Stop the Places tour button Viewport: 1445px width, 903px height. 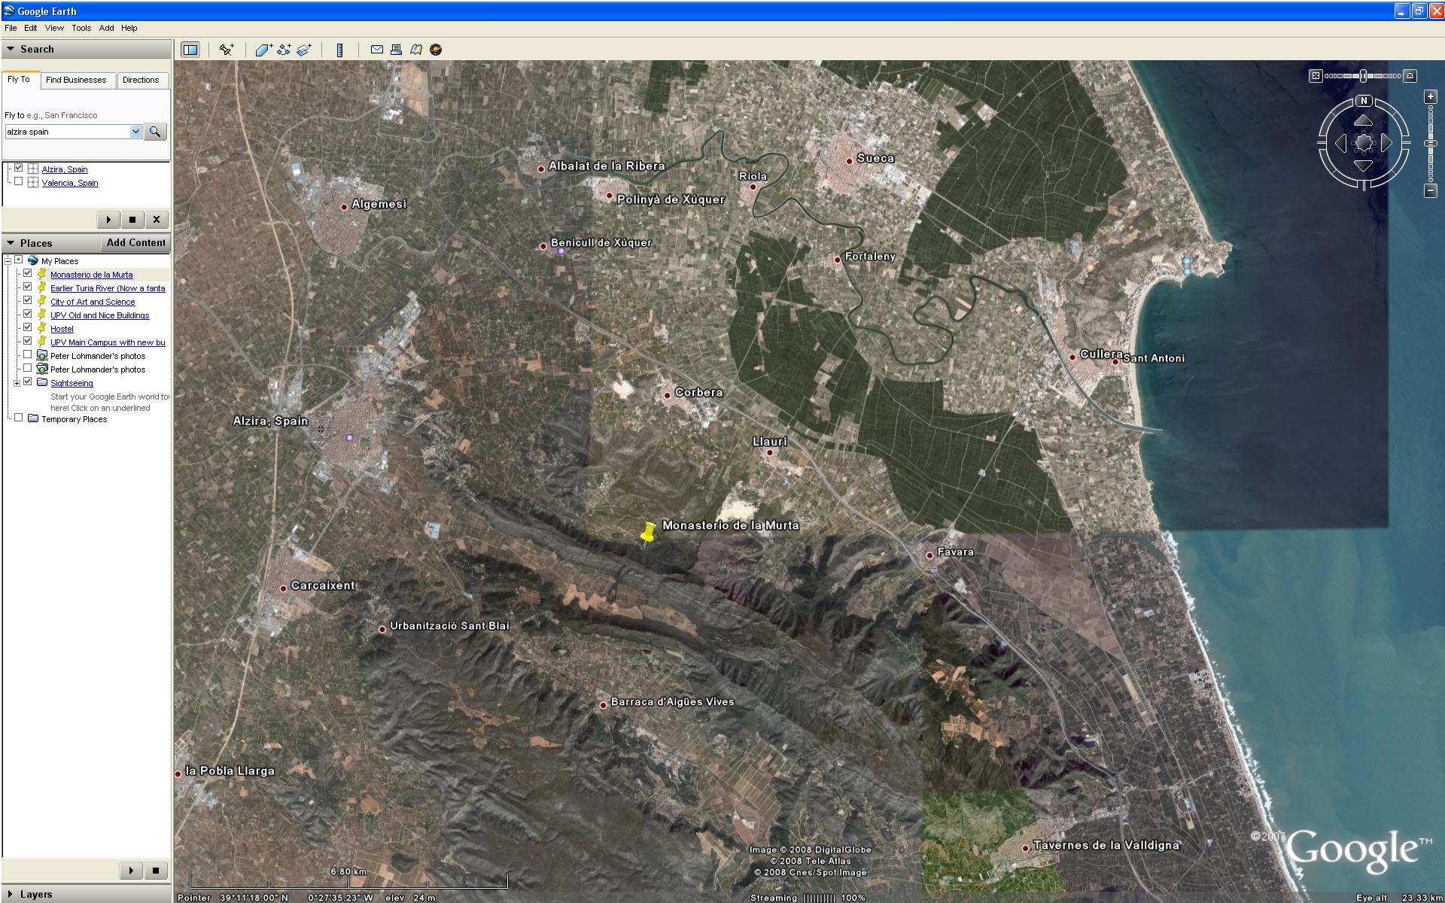click(156, 871)
